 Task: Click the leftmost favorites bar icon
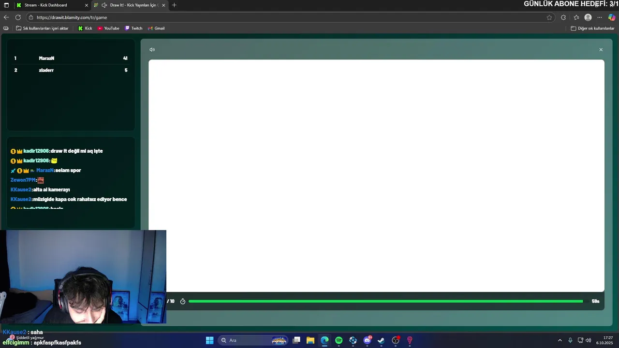[x=6, y=29]
